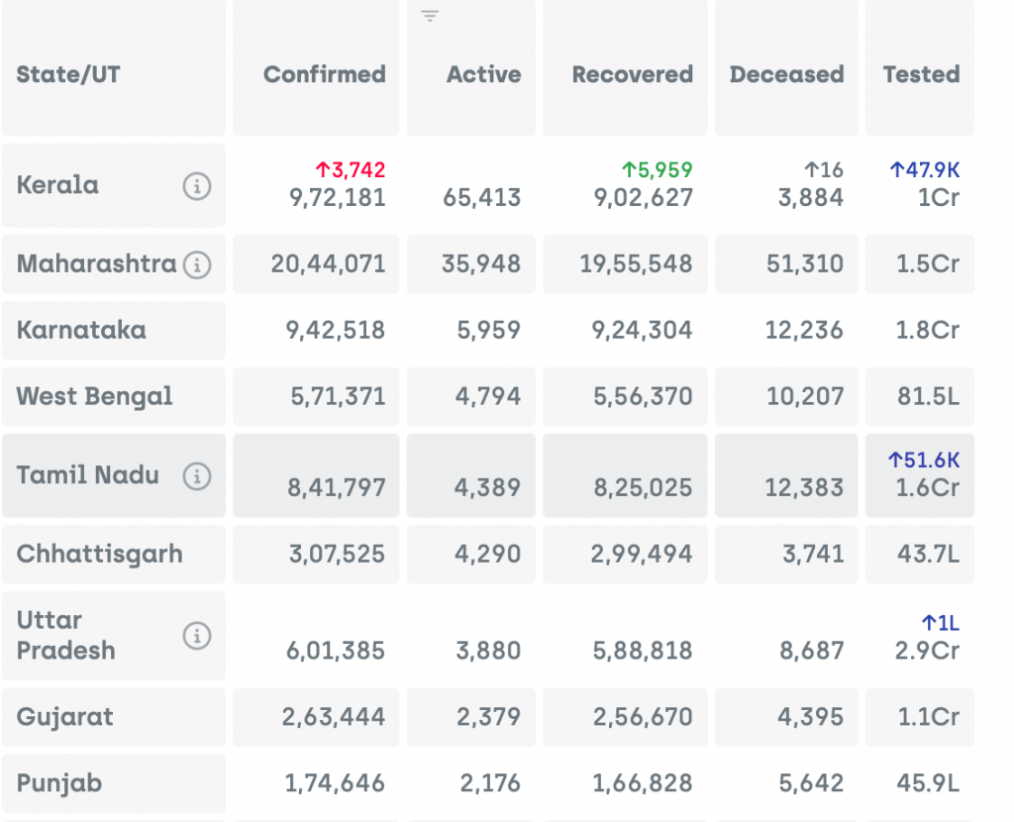
Task: Click the info icon beside Tamil Nadu
Action: (x=196, y=476)
